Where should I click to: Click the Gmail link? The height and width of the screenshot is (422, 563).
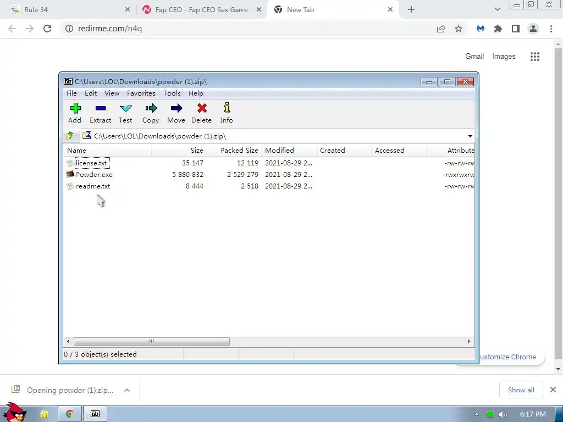pyautogui.click(x=474, y=57)
